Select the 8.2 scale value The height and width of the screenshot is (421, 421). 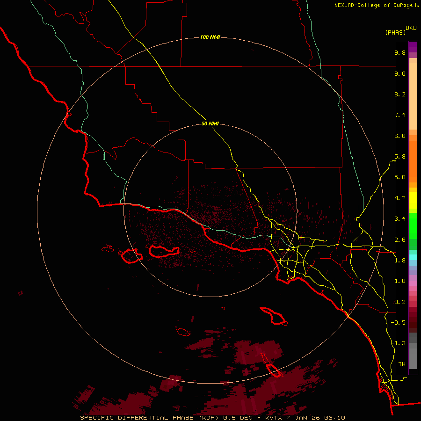pos(400,94)
